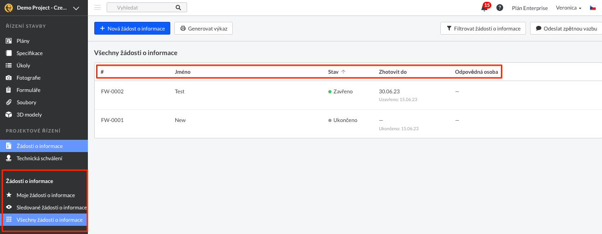The width and height of the screenshot is (602, 234).
Task: Click the Czech flag language icon
Action: pyautogui.click(x=593, y=8)
